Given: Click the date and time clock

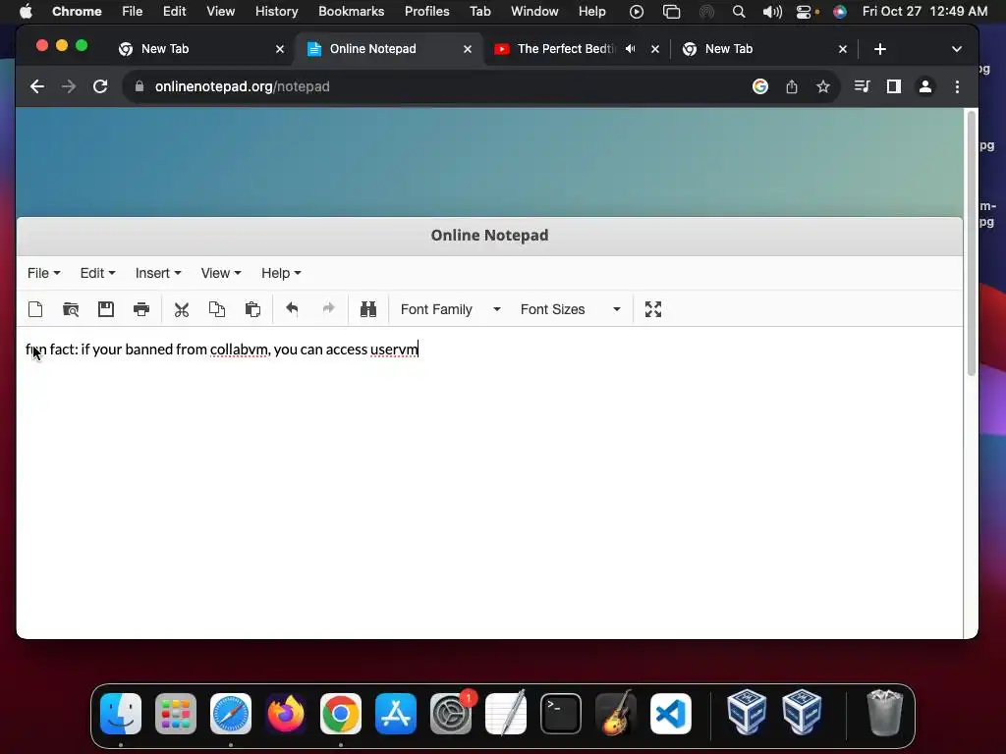Looking at the screenshot, I should pyautogui.click(x=924, y=12).
